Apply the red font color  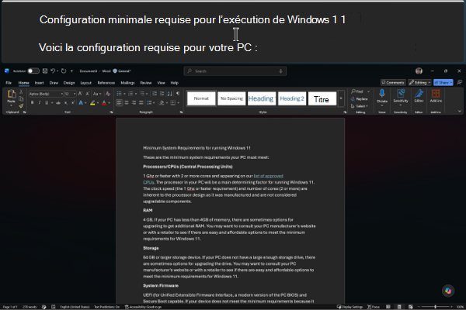click(x=104, y=102)
